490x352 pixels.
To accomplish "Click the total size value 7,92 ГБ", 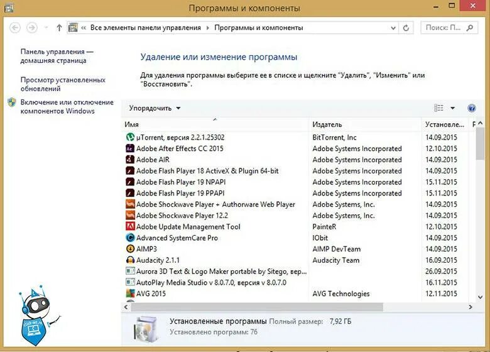I will 340,321.
